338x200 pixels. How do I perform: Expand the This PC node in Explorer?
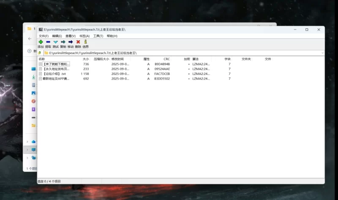pyautogui.click(x=27, y=150)
